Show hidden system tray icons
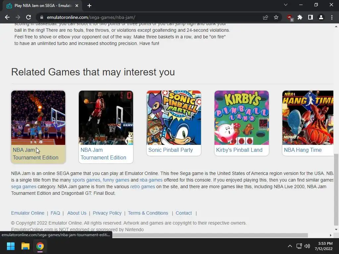Image resolution: width=339 pixels, height=254 pixels. coord(290,246)
